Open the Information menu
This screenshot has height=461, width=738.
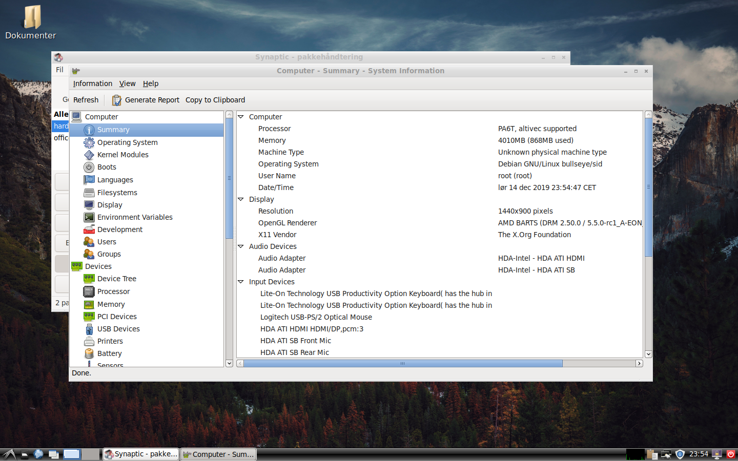tap(92, 83)
